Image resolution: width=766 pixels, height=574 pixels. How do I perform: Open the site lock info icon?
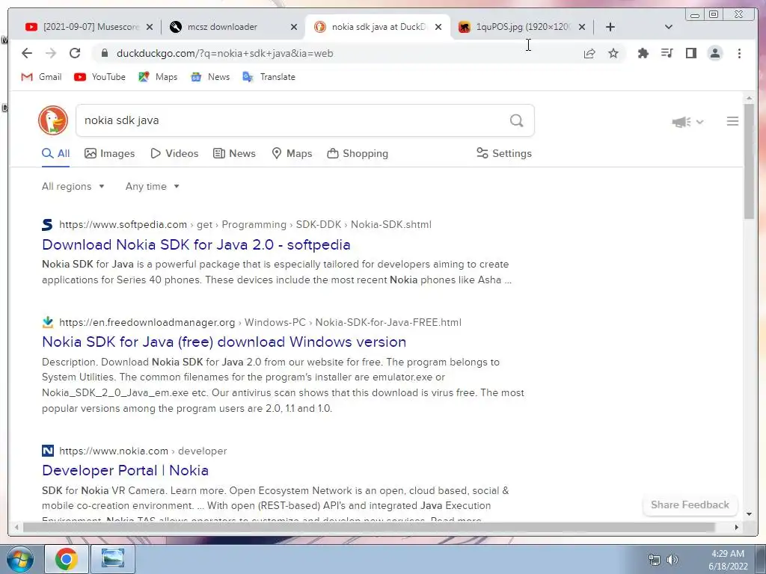pyautogui.click(x=105, y=53)
